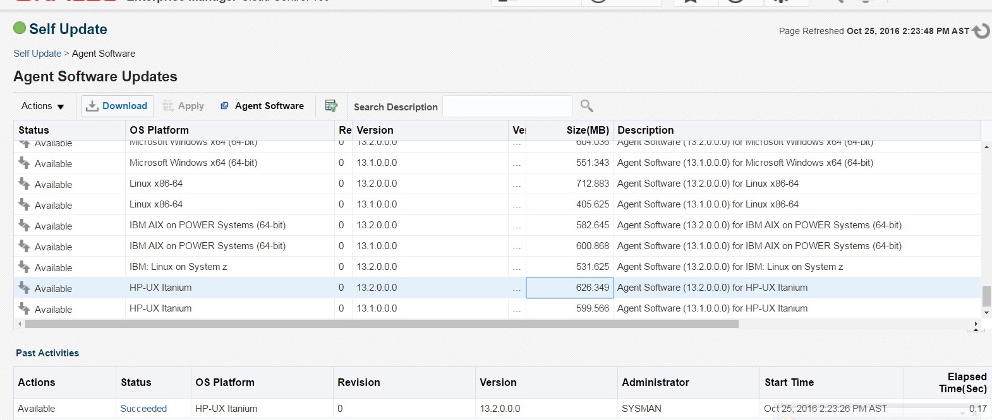Viewport: 992px width, 420px height.
Task: Click the Download button
Action: point(118,106)
